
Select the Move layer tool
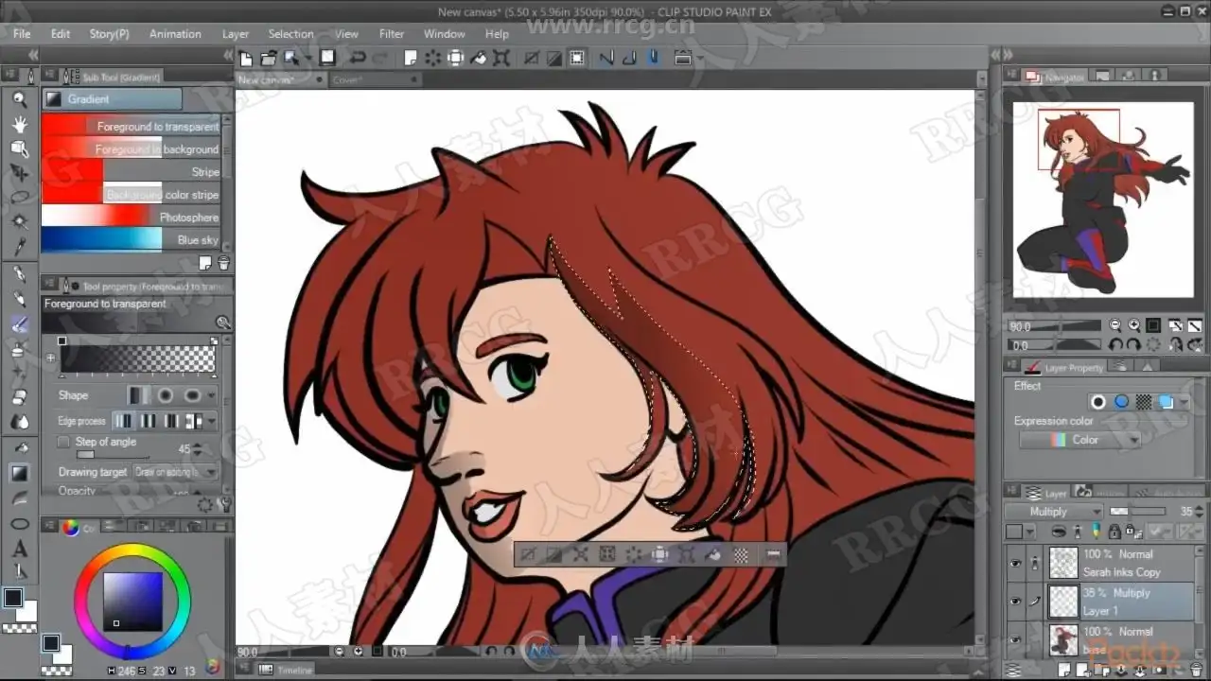coord(19,173)
